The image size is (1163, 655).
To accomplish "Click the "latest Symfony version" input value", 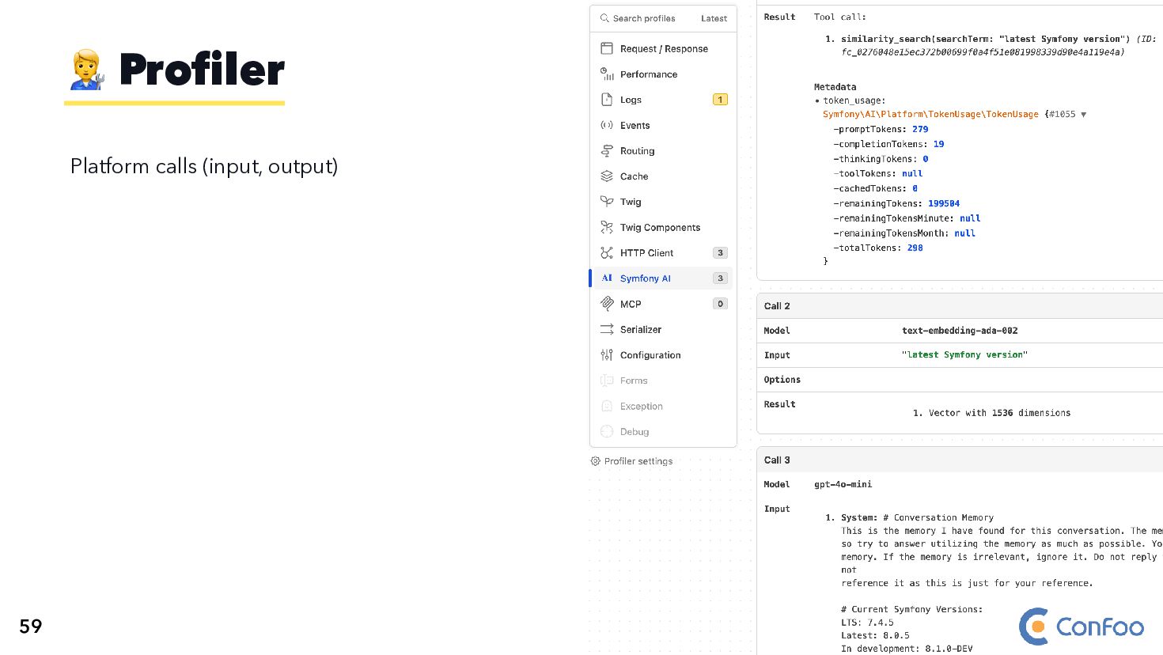I will click(x=964, y=355).
